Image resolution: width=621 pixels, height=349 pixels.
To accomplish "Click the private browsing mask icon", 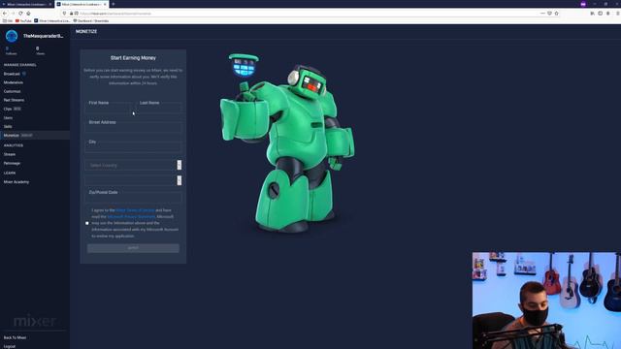I will pyautogui.click(x=583, y=4).
